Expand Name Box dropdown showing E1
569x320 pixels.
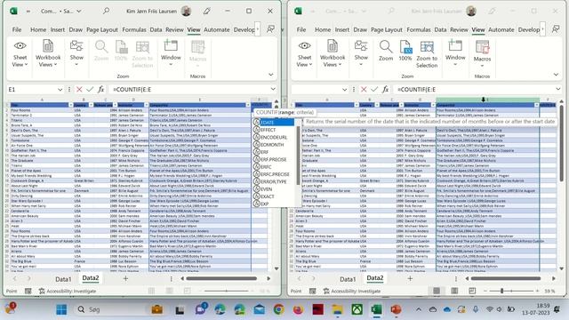pos(60,89)
